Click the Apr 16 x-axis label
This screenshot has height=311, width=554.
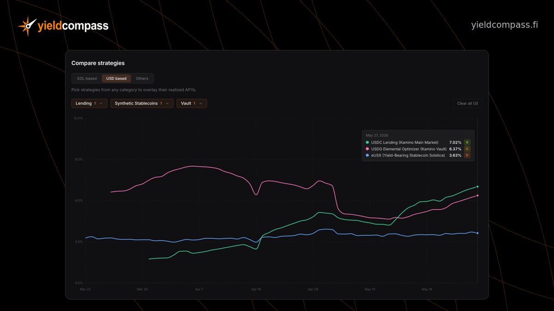pyautogui.click(x=256, y=290)
